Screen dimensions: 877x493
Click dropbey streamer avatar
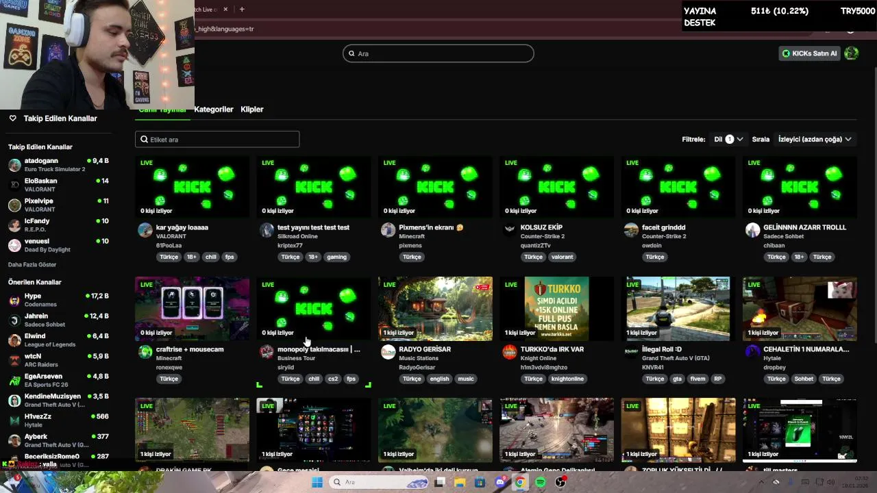(x=753, y=352)
